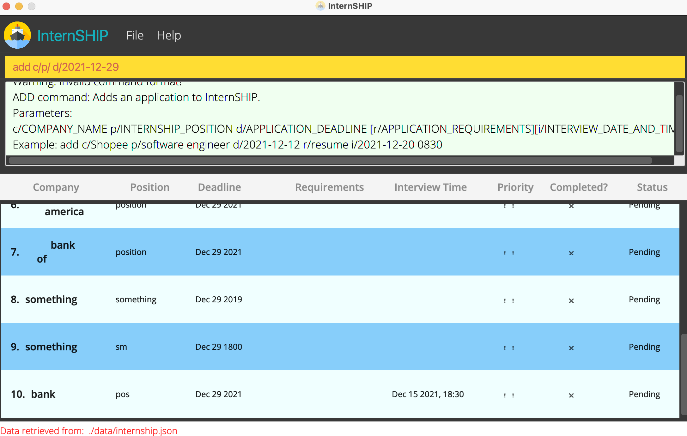Click the command input field with add command
687x436 pixels.
point(344,67)
